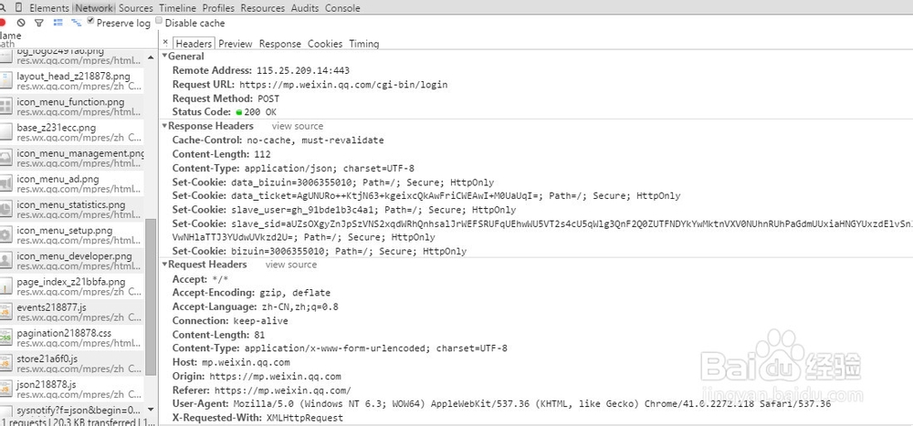Uncheck the Preserve log checkbox
This screenshot has width=913, height=426.
pyautogui.click(x=91, y=21)
